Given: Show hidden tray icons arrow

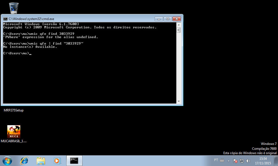Looking at the screenshot, I should (229, 161).
